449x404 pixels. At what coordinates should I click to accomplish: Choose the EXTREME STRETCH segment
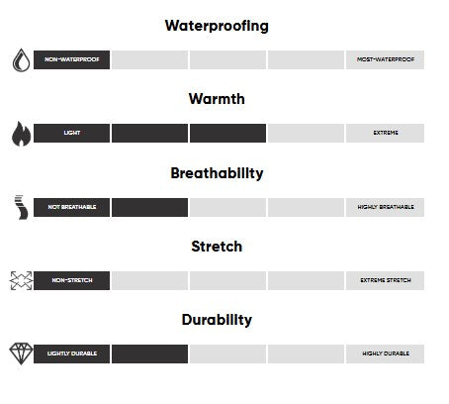tap(385, 280)
